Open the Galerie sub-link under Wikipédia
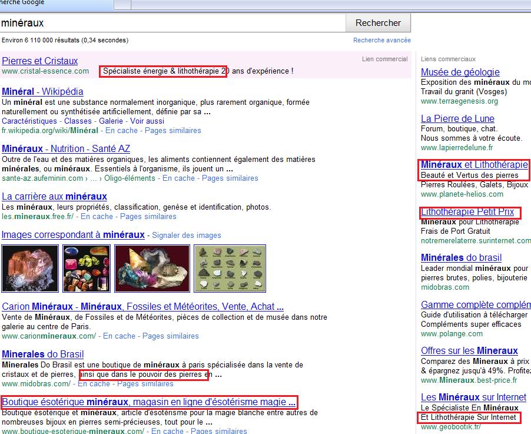This screenshot has width=531, height=434. click(x=111, y=121)
